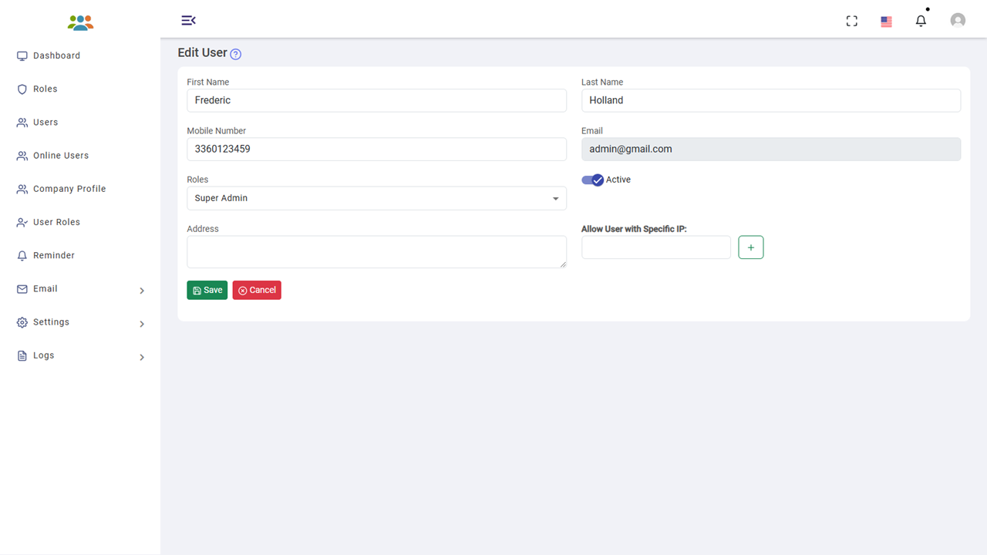Click the First Name input field
Screen dimensions: 987x555
376,100
